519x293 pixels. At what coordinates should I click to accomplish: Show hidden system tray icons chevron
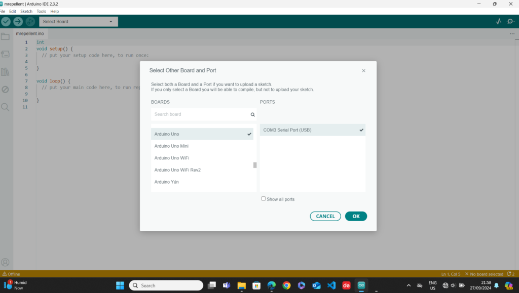(x=409, y=285)
